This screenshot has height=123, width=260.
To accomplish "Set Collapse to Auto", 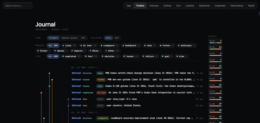I will [x=109, y=38].
